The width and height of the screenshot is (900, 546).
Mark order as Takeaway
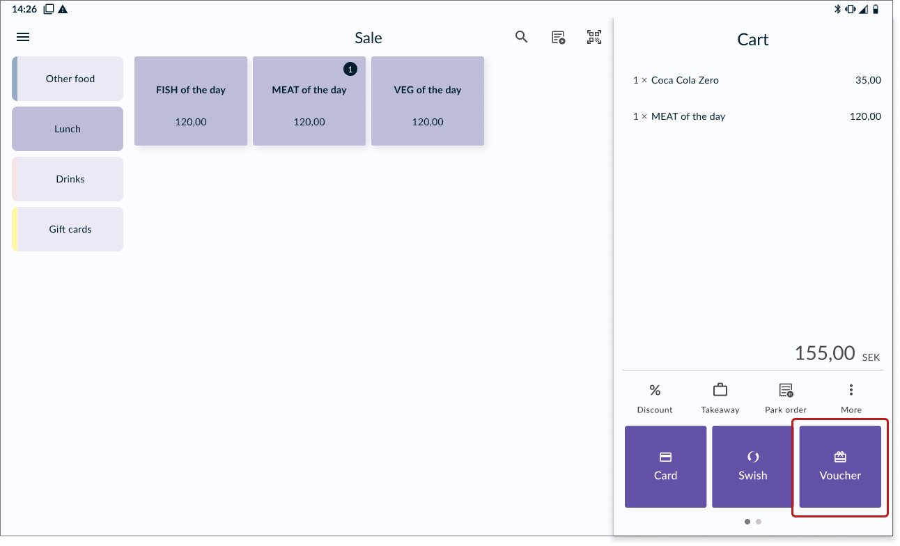pyautogui.click(x=720, y=398)
